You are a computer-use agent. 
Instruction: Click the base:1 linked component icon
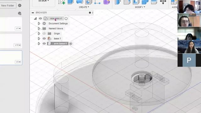tap(49, 39)
